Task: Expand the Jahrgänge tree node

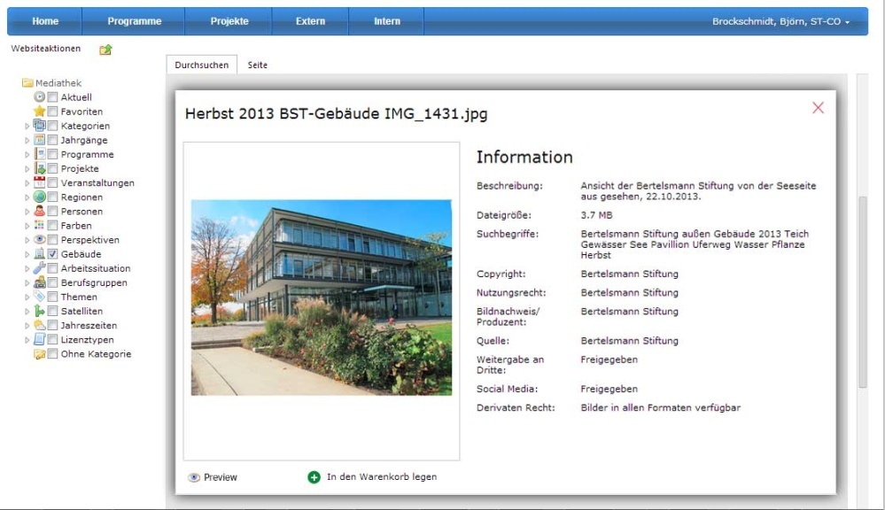Action: pyautogui.click(x=27, y=140)
